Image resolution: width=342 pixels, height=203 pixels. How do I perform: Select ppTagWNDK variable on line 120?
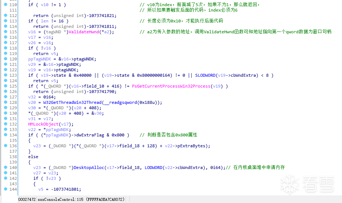point(39,59)
